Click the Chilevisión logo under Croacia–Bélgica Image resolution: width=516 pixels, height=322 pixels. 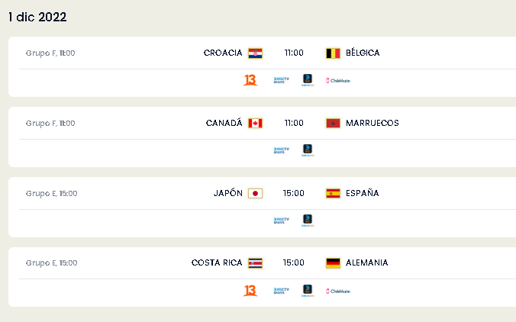coord(338,81)
